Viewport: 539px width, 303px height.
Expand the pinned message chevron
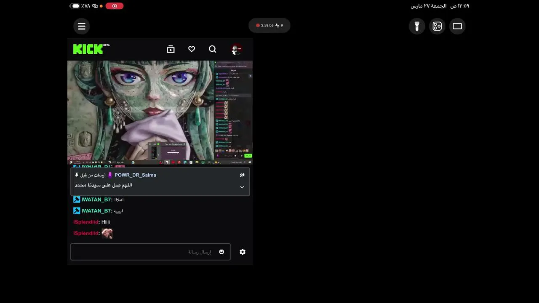click(242, 187)
